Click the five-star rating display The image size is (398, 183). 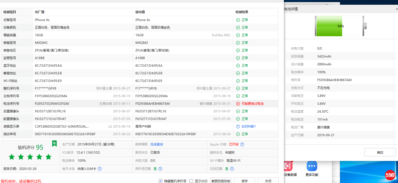(30, 157)
